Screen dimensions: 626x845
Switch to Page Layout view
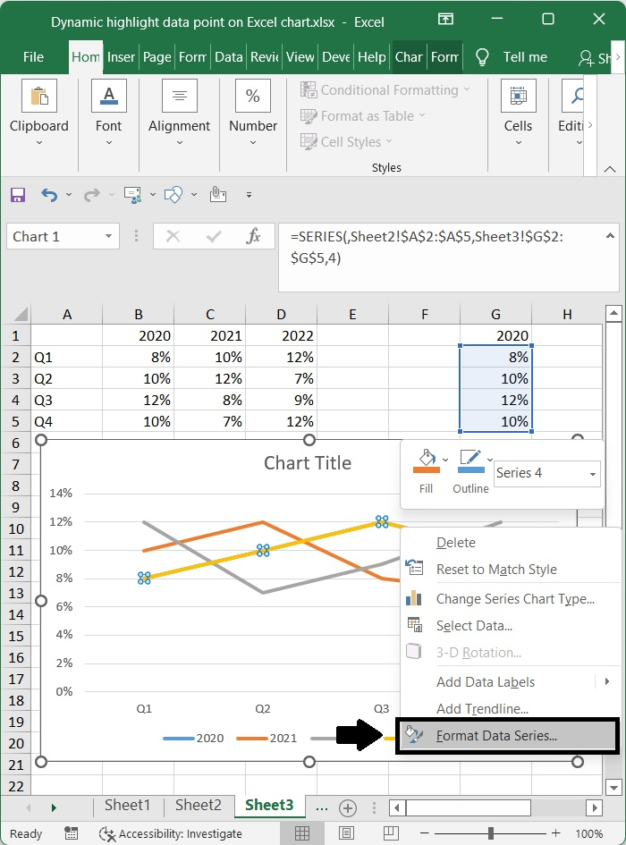tap(346, 833)
